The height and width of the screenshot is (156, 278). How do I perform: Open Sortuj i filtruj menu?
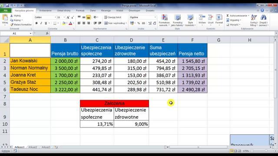coord(254,20)
